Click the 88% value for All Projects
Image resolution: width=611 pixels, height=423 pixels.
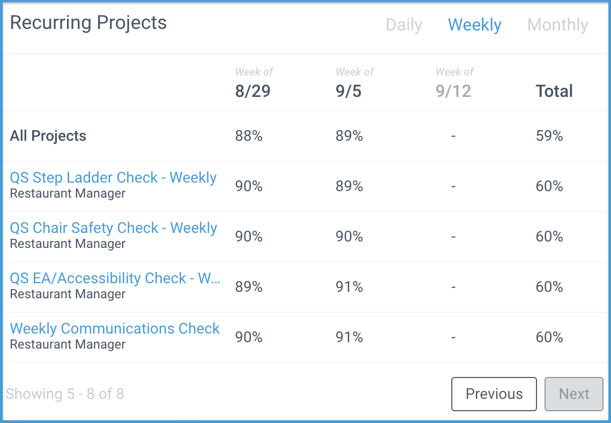point(249,136)
